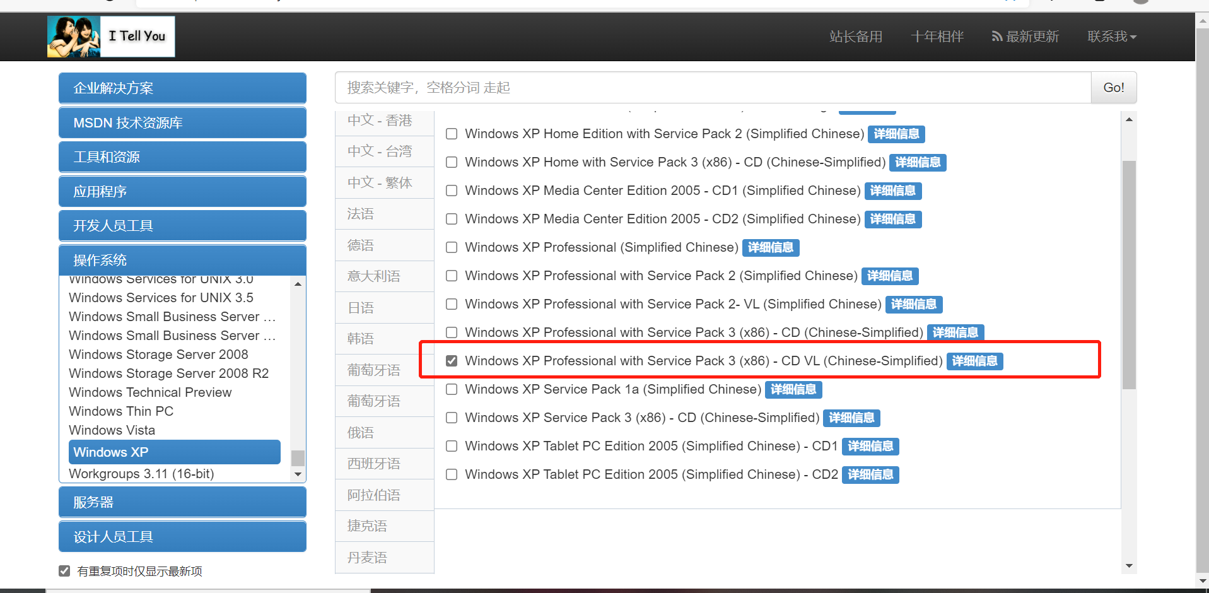This screenshot has width=1209, height=593.
Task: Select Windows Storage Server 2008 R2
Action: click(x=169, y=373)
